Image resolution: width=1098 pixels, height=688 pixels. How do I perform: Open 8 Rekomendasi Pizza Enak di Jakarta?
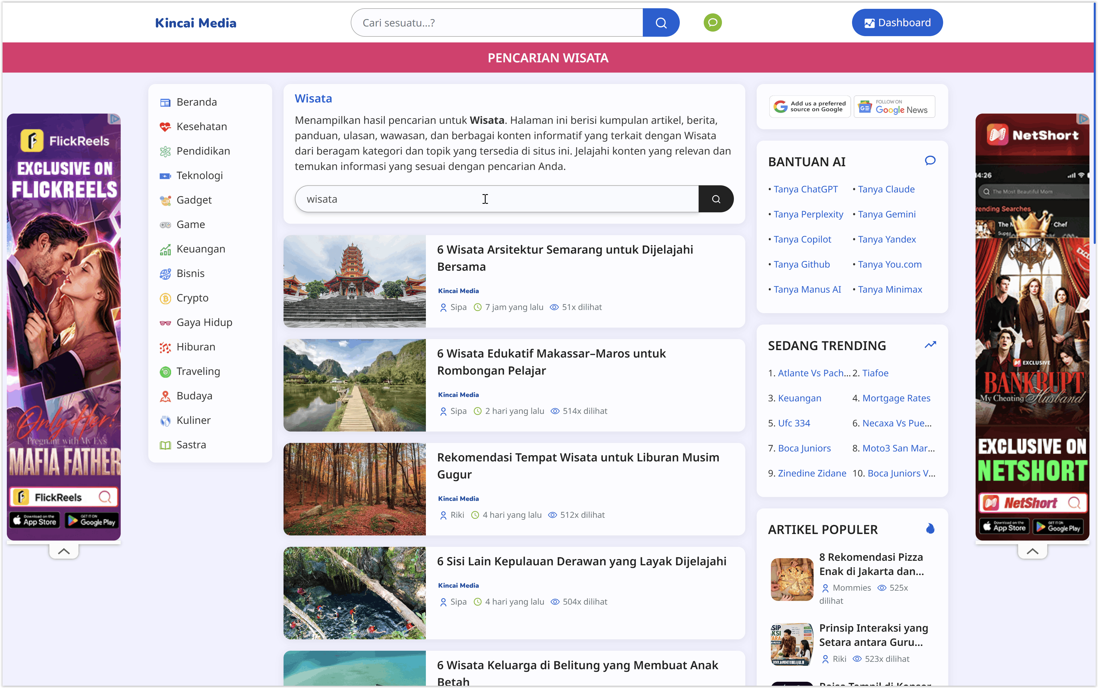tap(871, 564)
